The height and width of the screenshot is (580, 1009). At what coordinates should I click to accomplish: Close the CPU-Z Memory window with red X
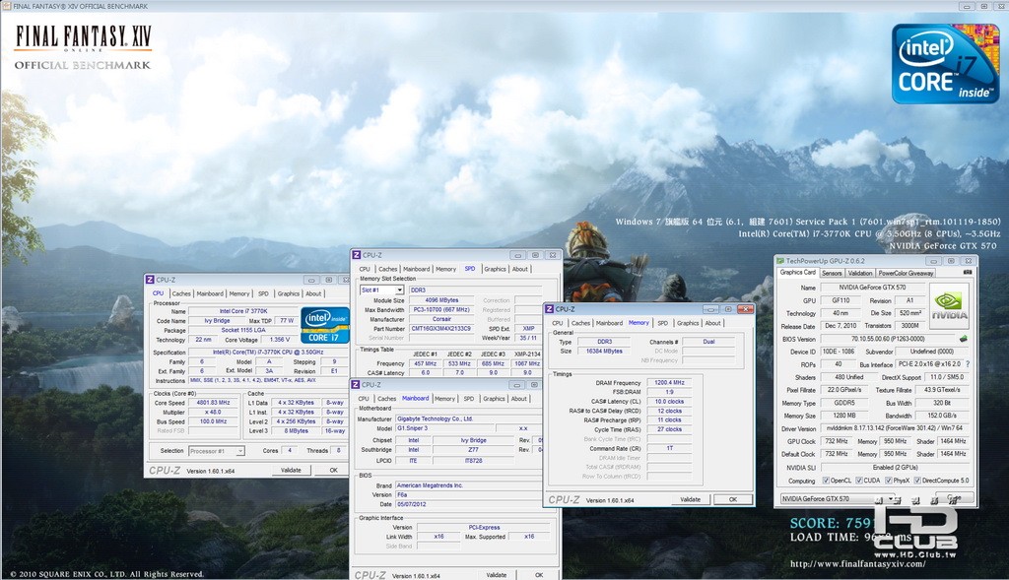pyautogui.click(x=746, y=309)
